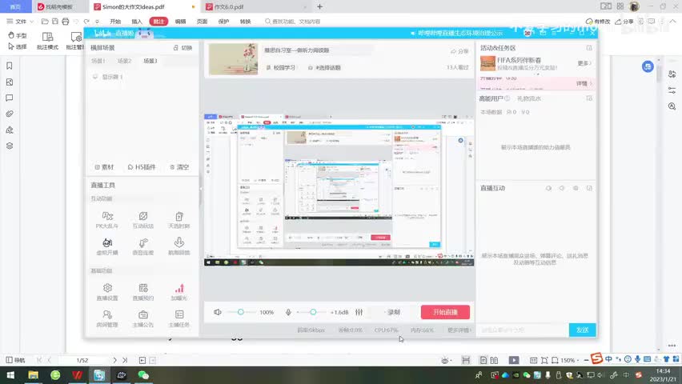Open the 直播预约 stream reservation tool
The height and width of the screenshot is (384, 682).
pos(143,292)
